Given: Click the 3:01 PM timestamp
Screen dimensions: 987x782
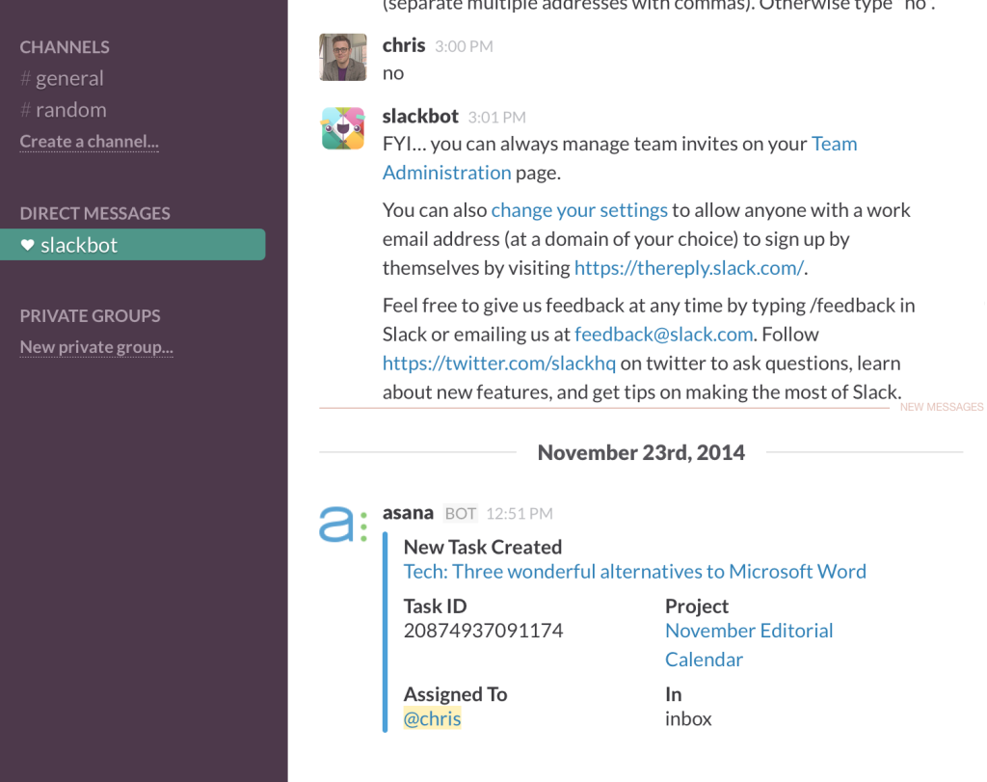Looking at the screenshot, I should [x=496, y=118].
